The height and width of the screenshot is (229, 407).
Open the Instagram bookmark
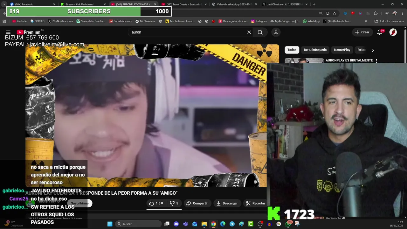[259, 21]
